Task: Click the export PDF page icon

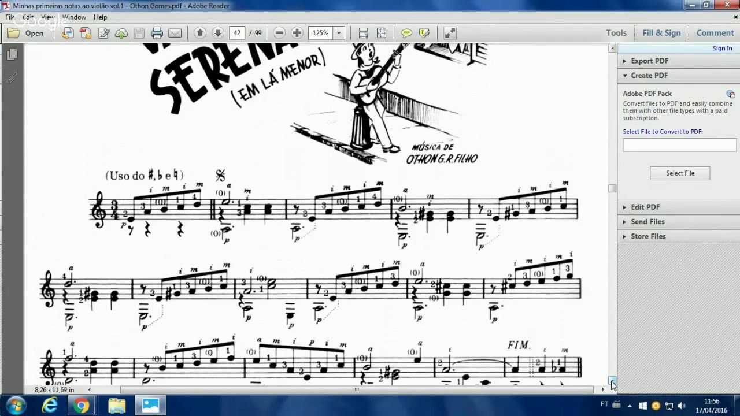Action: click(x=68, y=33)
